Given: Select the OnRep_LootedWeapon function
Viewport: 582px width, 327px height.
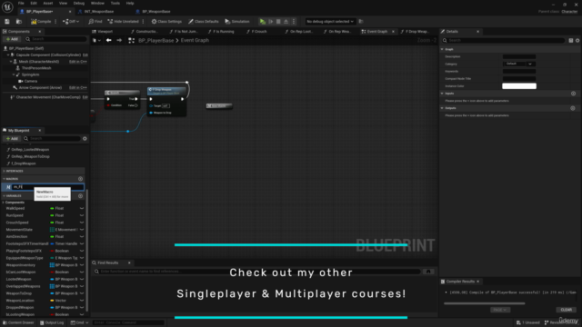Looking at the screenshot, I should pos(30,149).
